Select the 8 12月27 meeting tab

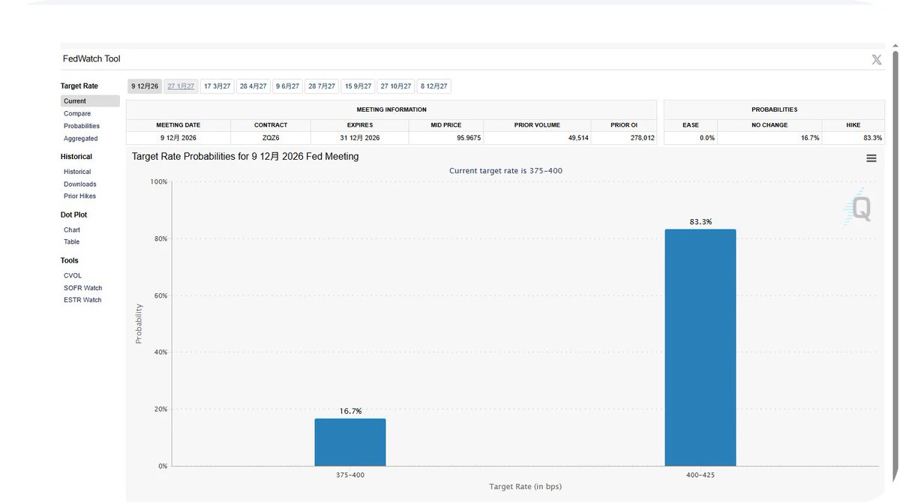point(433,86)
